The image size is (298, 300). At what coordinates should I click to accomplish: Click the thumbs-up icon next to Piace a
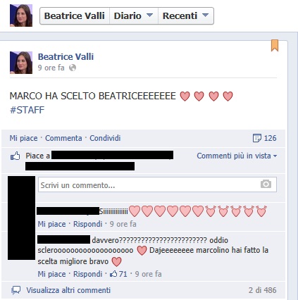click(x=15, y=156)
